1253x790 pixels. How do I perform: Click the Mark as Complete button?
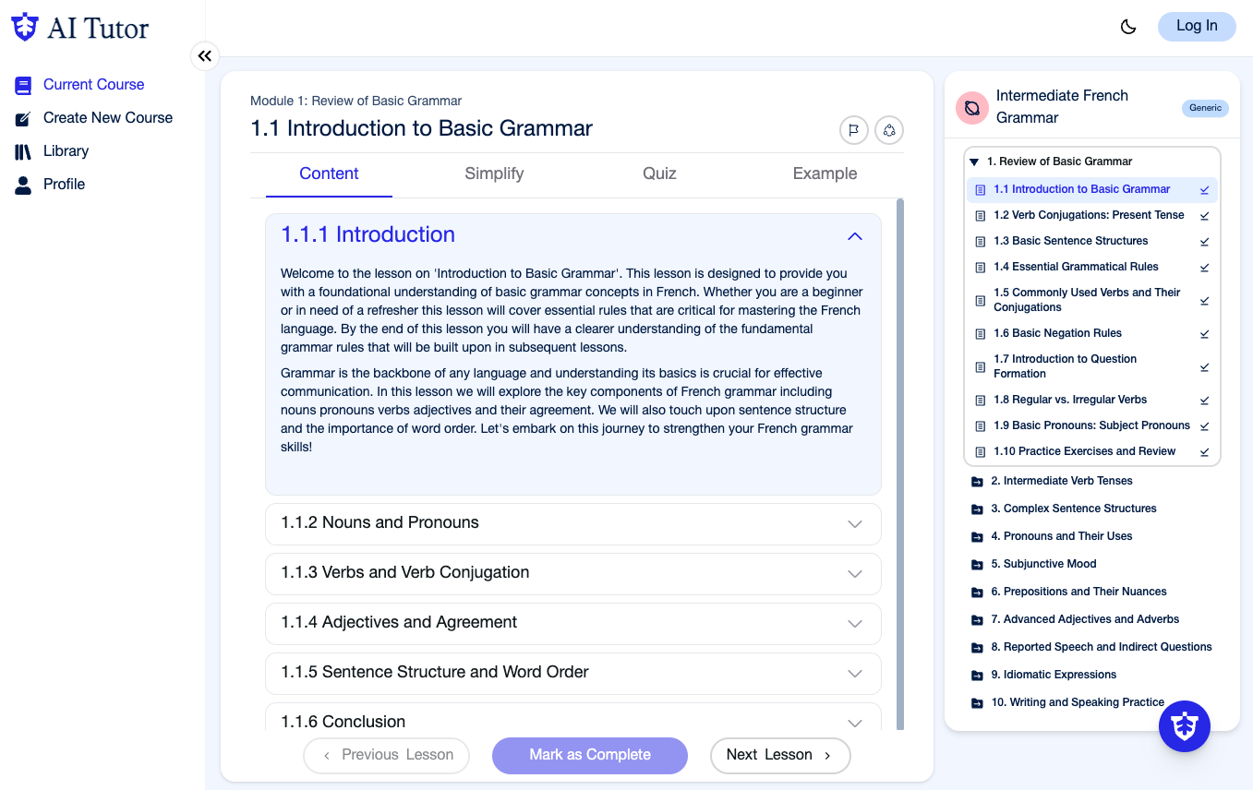[590, 755]
